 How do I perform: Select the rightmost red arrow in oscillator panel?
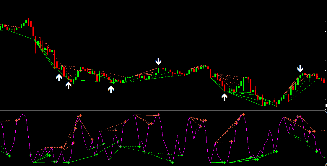click(314, 131)
